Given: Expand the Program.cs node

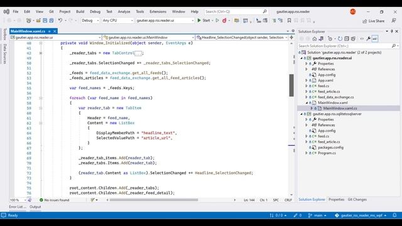Looking at the screenshot, I should (x=306, y=153).
